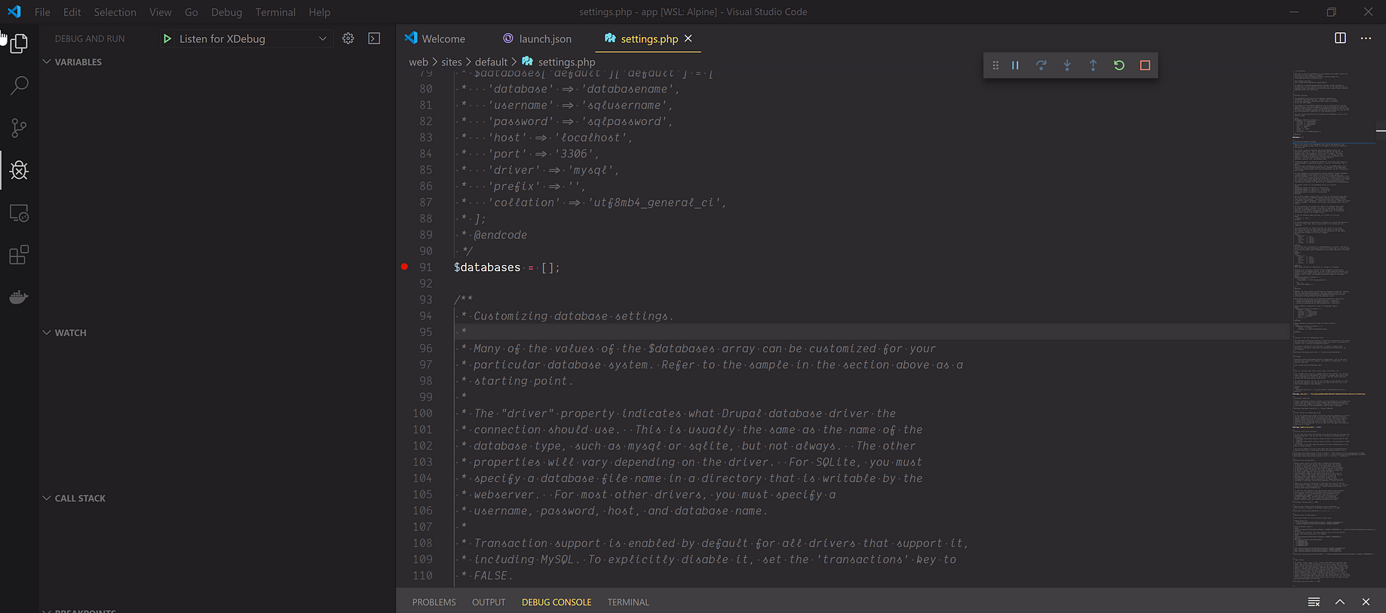This screenshot has height=613, width=1386.
Task: Click the 'sites' breadcrumb segment
Action: (x=452, y=62)
